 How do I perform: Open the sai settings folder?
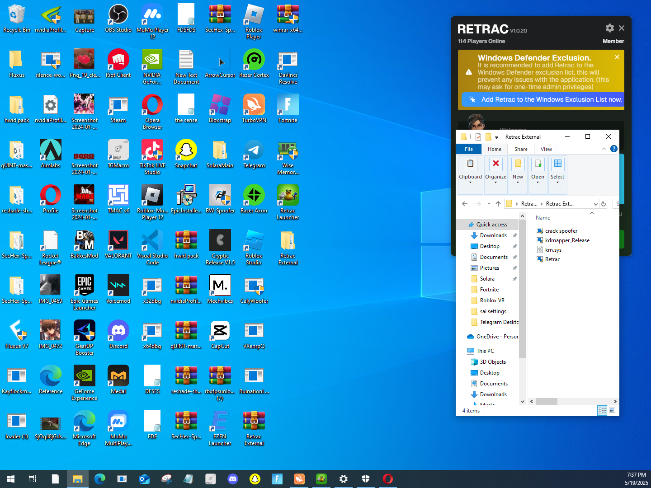coord(493,311)
